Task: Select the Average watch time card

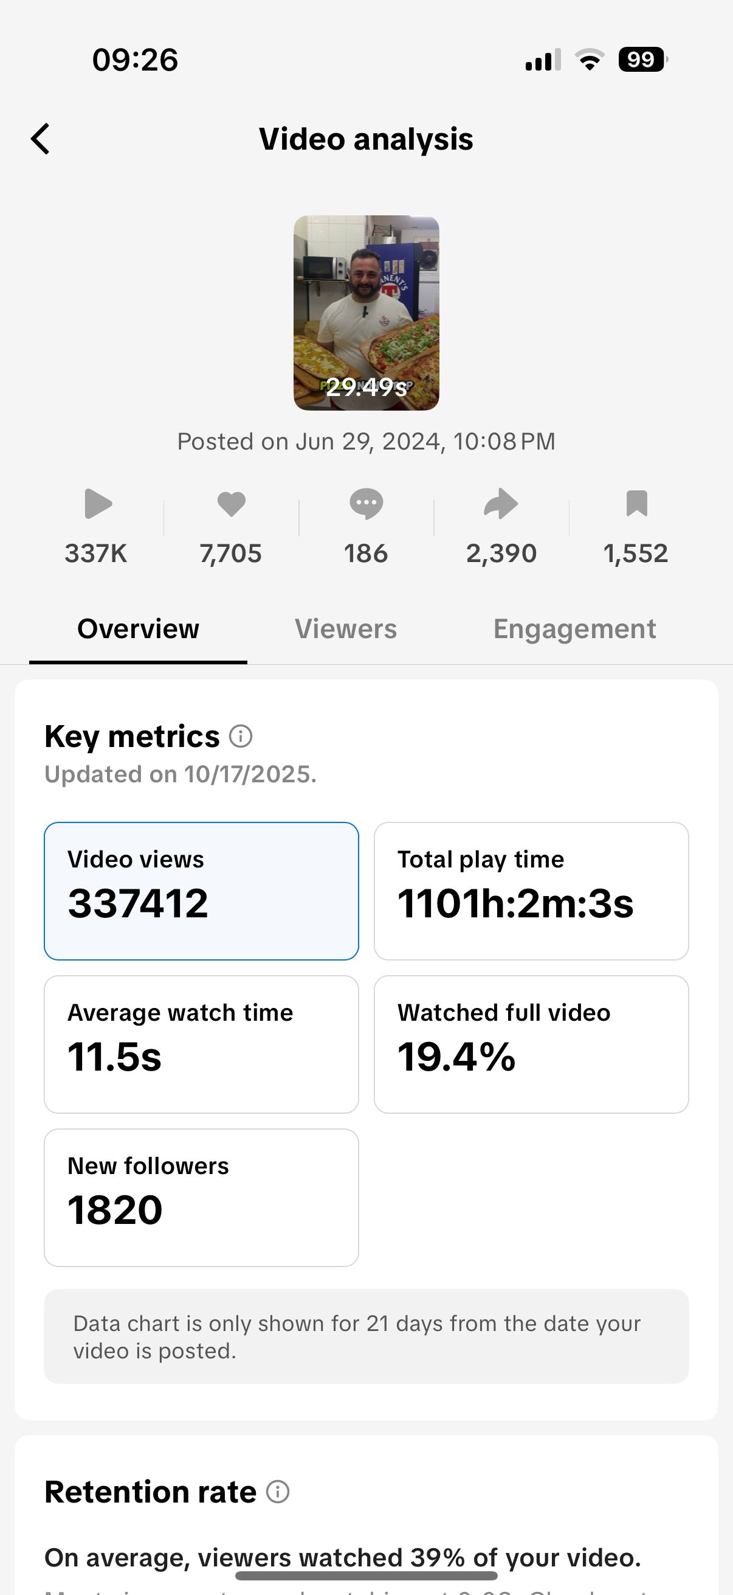Action: 202,1044
